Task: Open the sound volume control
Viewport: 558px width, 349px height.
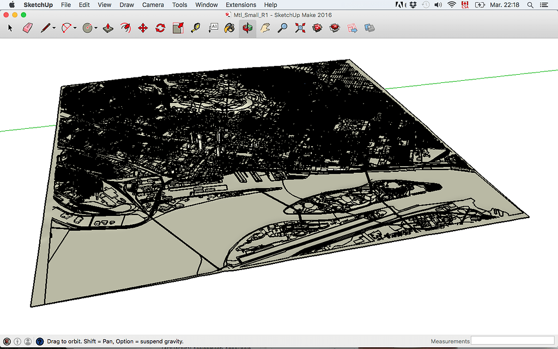Action: click(438, 5)
